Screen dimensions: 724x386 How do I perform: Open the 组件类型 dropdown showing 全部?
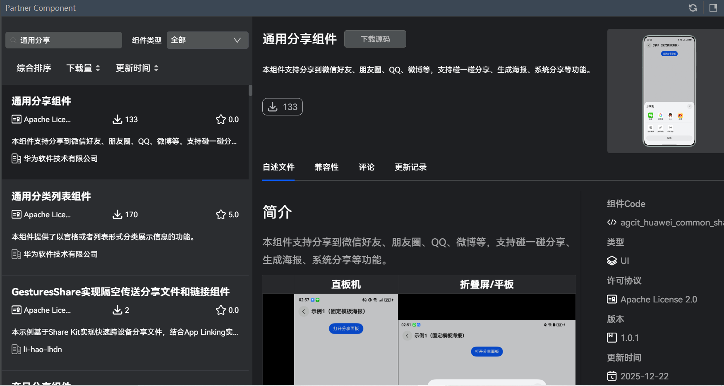pyautogui.click(x=207, y=40)
